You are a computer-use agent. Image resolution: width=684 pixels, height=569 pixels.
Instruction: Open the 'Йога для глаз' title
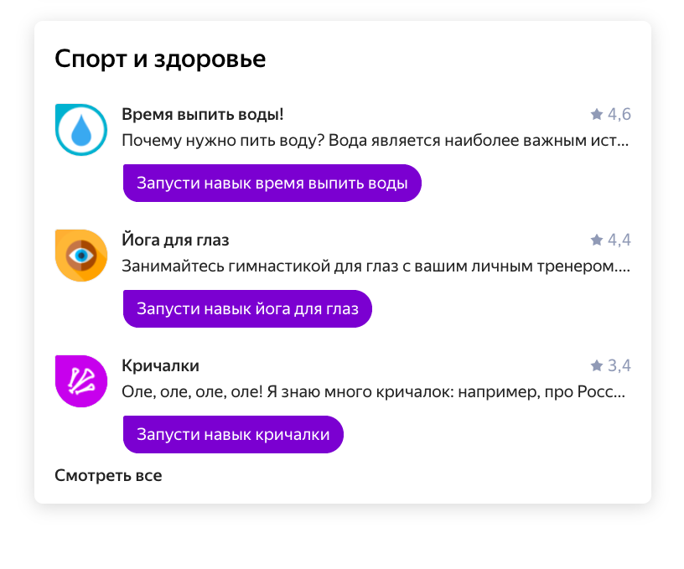pos(175,240)
